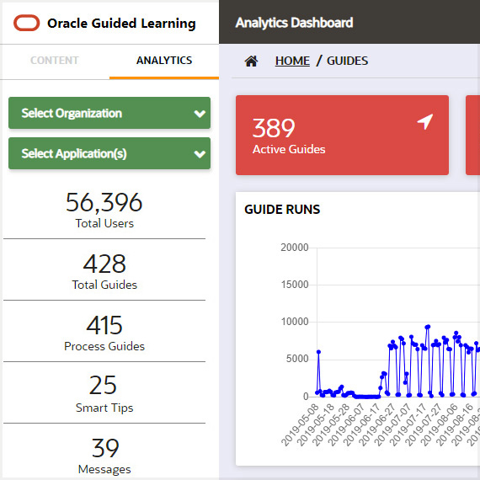
Task: Click the 10000 y-axis label
Action: point(295,322)
